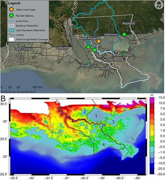Click the 'Rainfall Stations' legend text
This screenshot has height=180, width=165.
[x=25, y=16]
